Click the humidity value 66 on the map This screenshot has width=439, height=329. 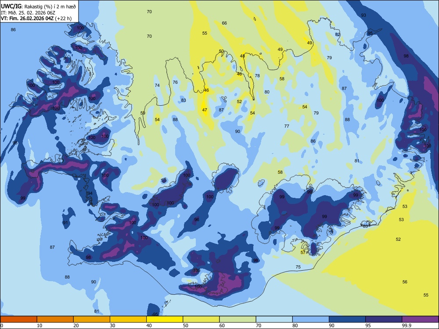click(224, 23)
